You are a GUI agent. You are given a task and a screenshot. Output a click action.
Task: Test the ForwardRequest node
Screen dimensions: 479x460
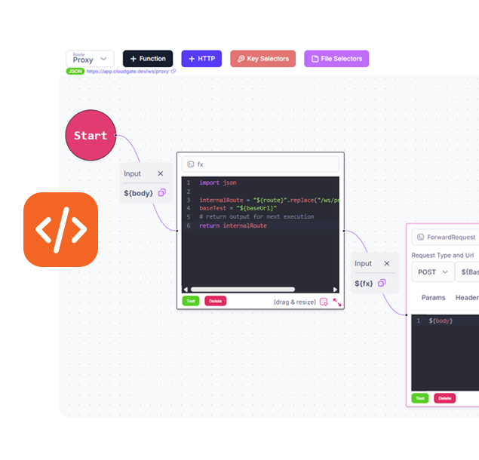[x=420, y=398]
